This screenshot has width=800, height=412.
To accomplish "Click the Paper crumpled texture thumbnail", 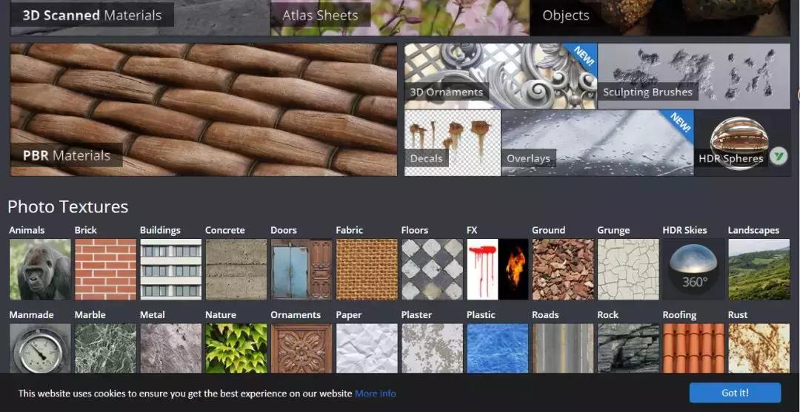I will click(x=367, y=348).
